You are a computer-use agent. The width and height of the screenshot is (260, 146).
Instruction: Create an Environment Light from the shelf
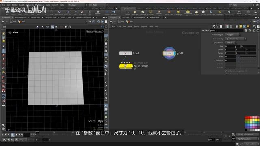[x=188, y=13]
